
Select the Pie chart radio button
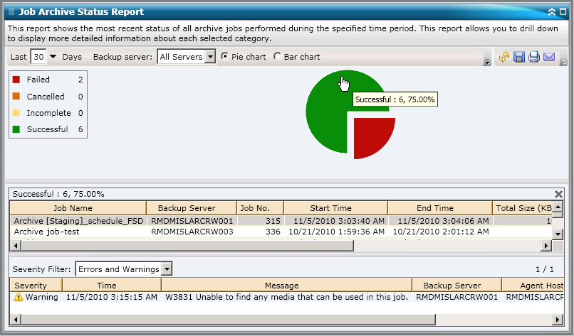[225, 57]
